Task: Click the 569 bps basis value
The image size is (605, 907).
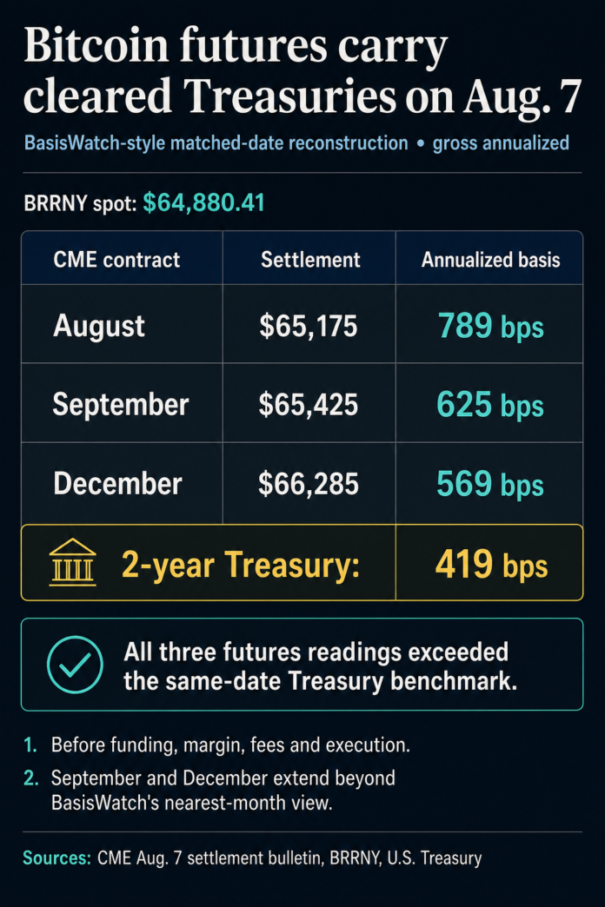Action: pos(490,484)
